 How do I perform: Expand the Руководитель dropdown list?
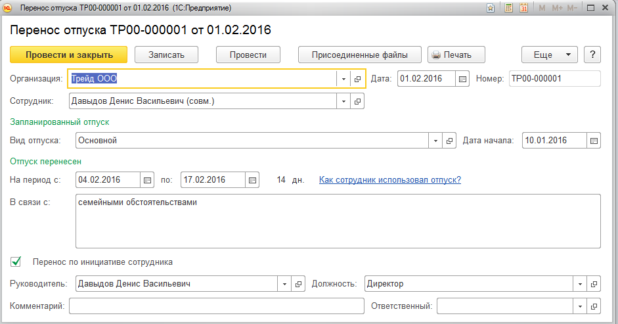(x=284, y=284)
